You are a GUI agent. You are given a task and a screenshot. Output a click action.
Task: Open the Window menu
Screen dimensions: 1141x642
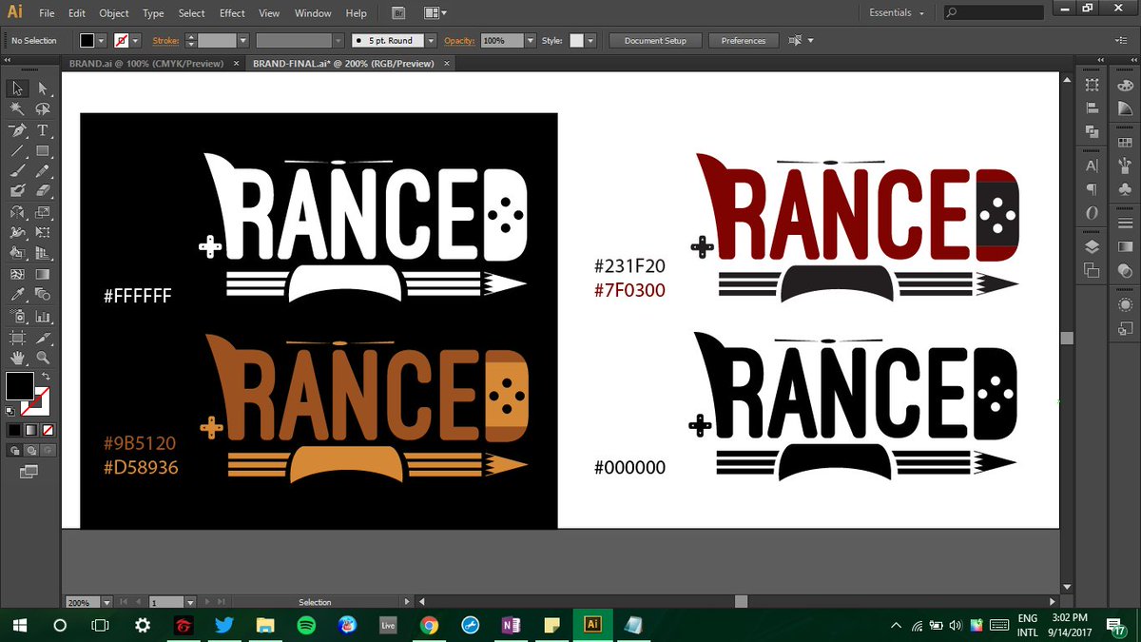(x=313, y=13)
